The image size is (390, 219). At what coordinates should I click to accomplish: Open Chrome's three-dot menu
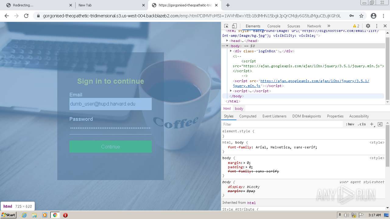384,16
